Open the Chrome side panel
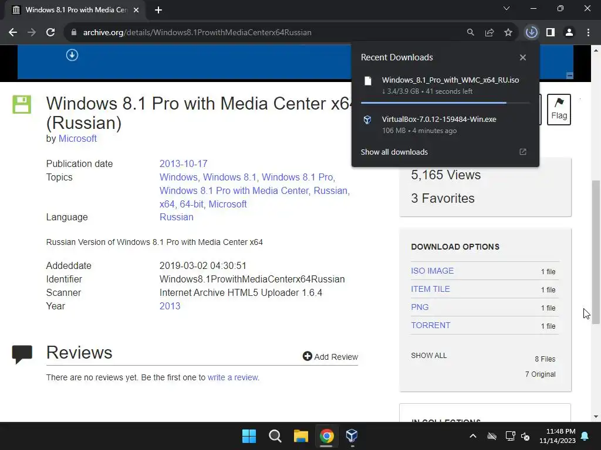This screenshot has height=450, width=601. point(551,33)
